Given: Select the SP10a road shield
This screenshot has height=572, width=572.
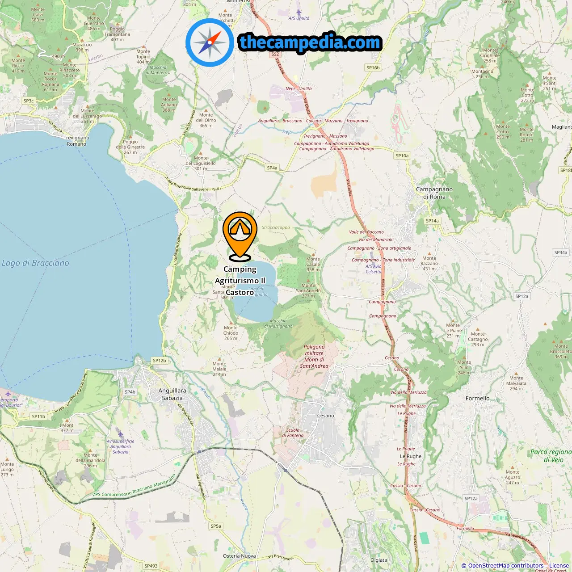Looking at the screenshot, I should [x=402, y=156].
